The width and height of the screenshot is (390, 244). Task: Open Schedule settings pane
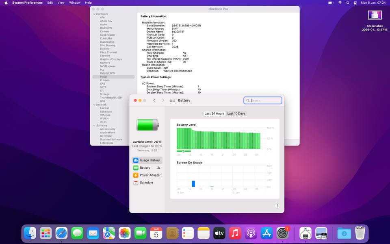coord(146,183)
